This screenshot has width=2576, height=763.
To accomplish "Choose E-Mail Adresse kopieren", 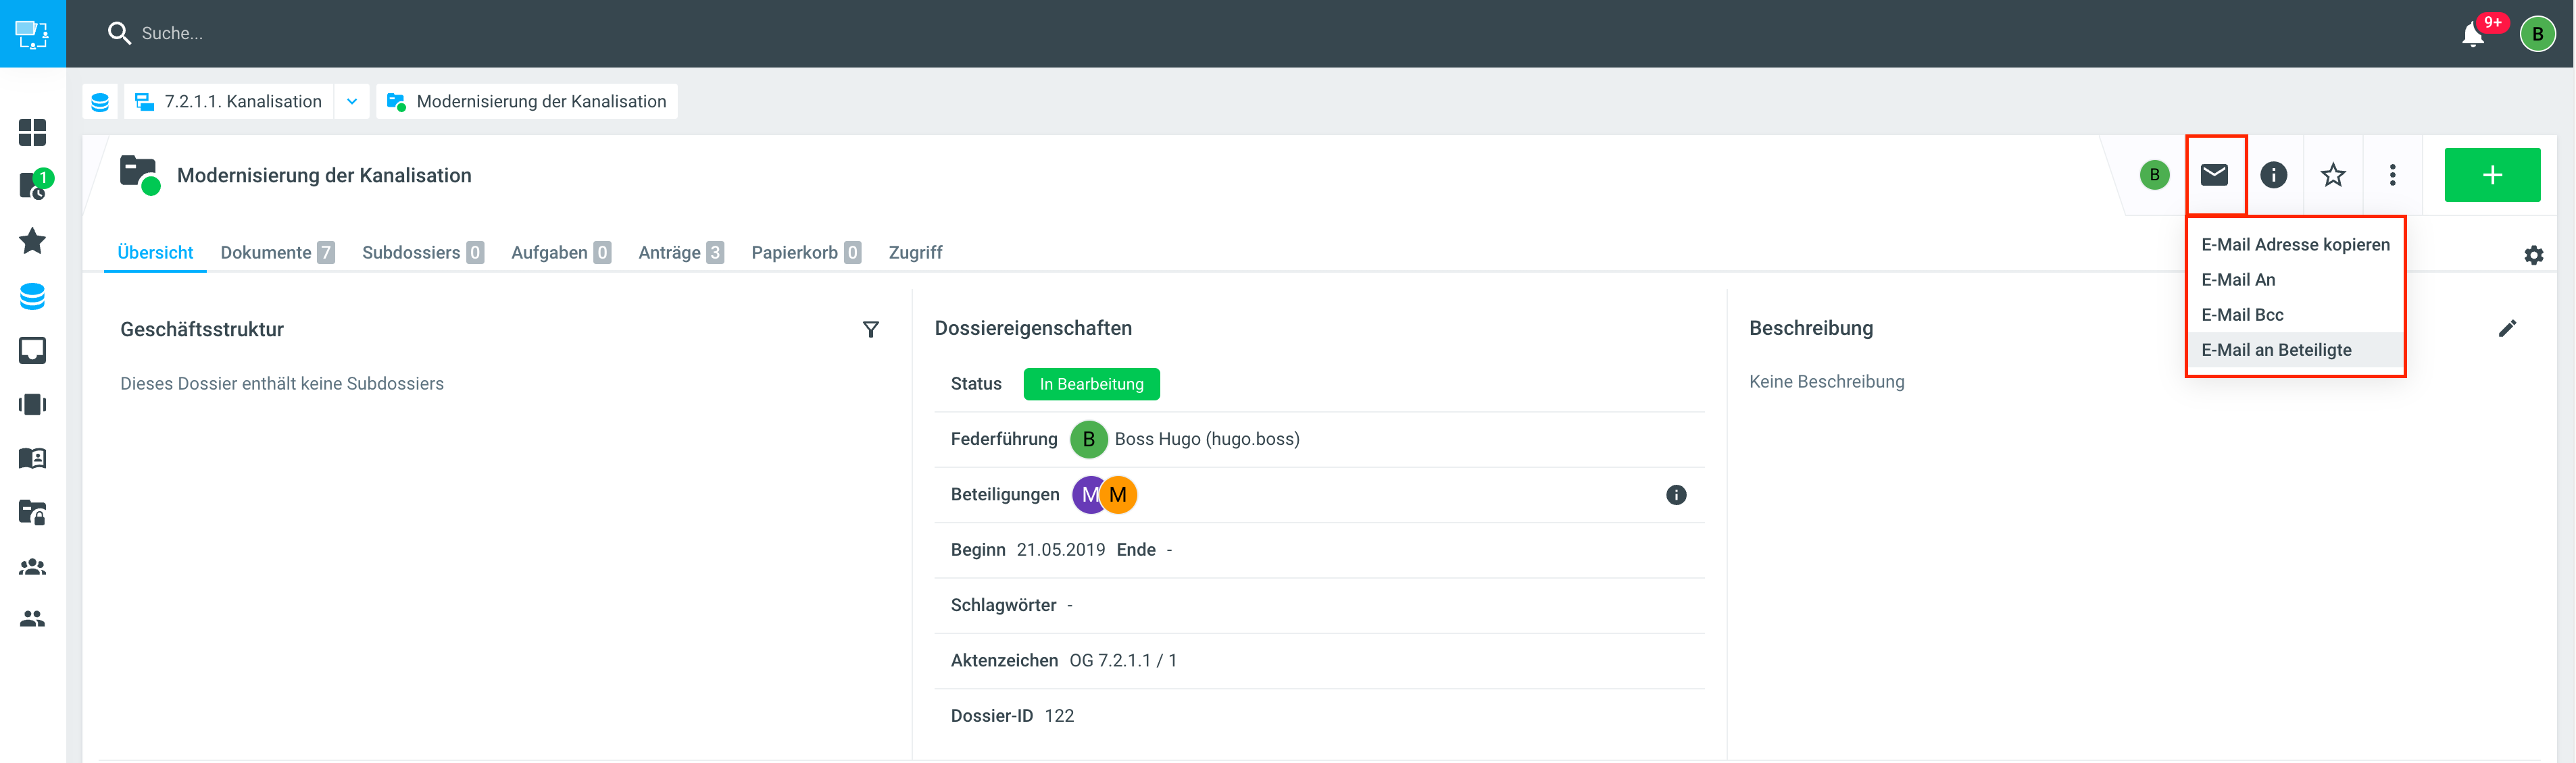I will pyautogui.click(x=2295, y=244).
